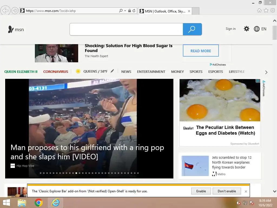
Task: Dismiss the add-on notification bar
Action: click(246, 191)
